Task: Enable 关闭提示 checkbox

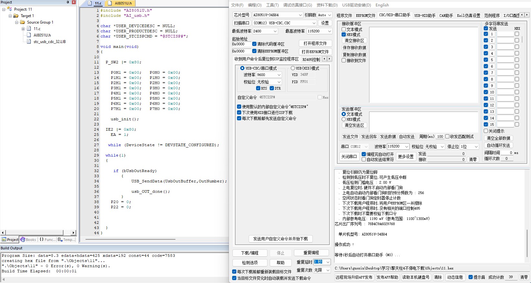Action: 486,131
